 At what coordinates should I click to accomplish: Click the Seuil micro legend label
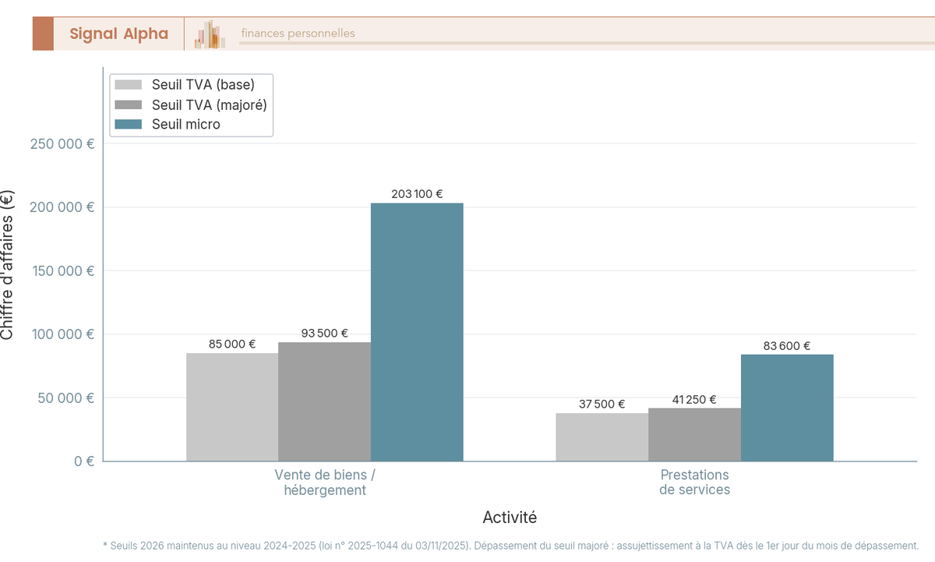[x=186, y=125]
